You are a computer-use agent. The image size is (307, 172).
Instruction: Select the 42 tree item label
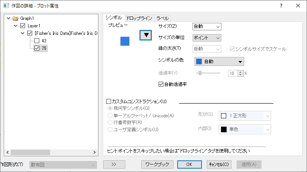point(44,40)
